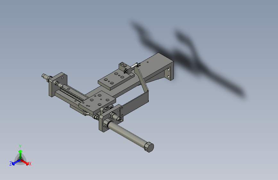Image resolution: width=278 pixels, height=180 pixels.
Task: Click the red X axis arrow of the triad
Action: click(25, 162)
